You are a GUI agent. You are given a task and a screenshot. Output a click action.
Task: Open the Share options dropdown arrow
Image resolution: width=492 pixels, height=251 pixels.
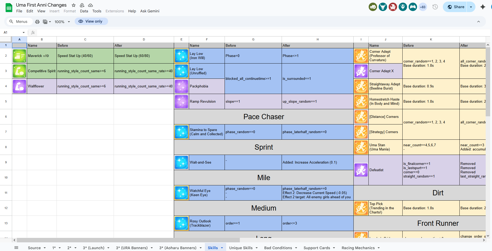[471, 7]
